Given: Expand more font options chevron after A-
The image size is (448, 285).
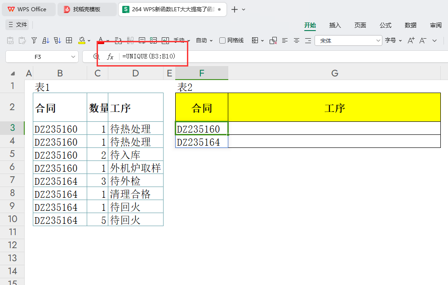Looking at the screenshot, I should coord(435,41).
